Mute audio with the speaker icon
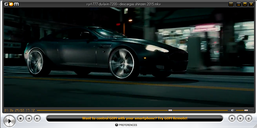 pos(232,110)
